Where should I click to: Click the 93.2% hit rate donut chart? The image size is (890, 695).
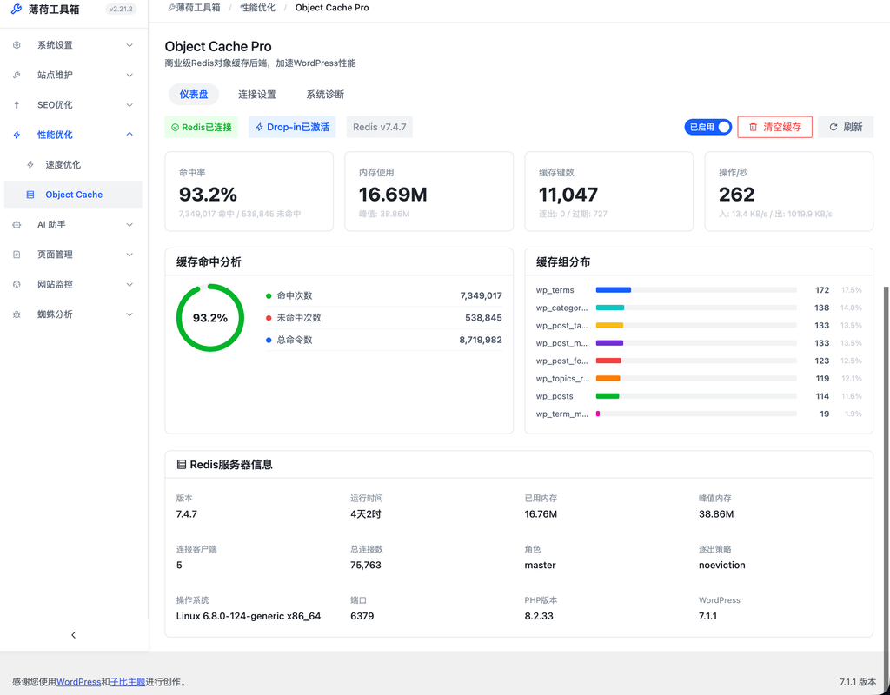(x=210, y=318)
